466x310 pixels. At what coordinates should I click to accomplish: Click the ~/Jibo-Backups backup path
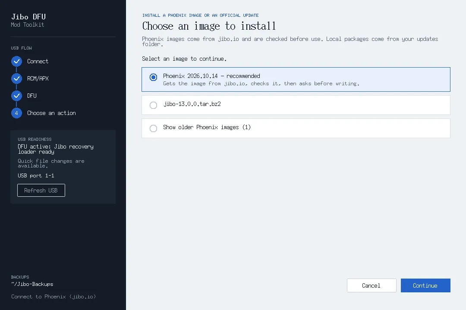tap(32, 284)
